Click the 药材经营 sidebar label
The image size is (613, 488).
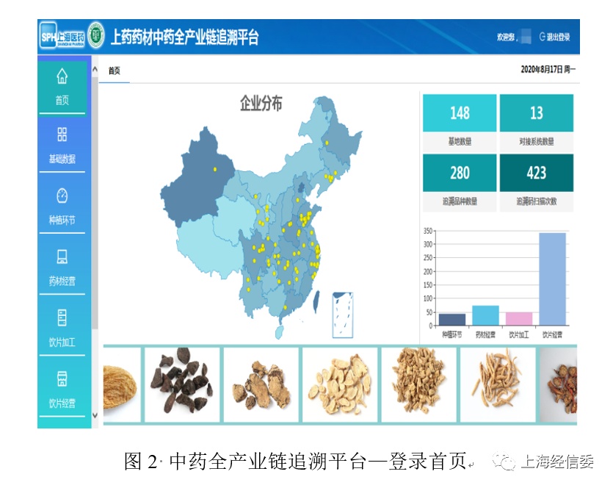[x=62, y=281]
